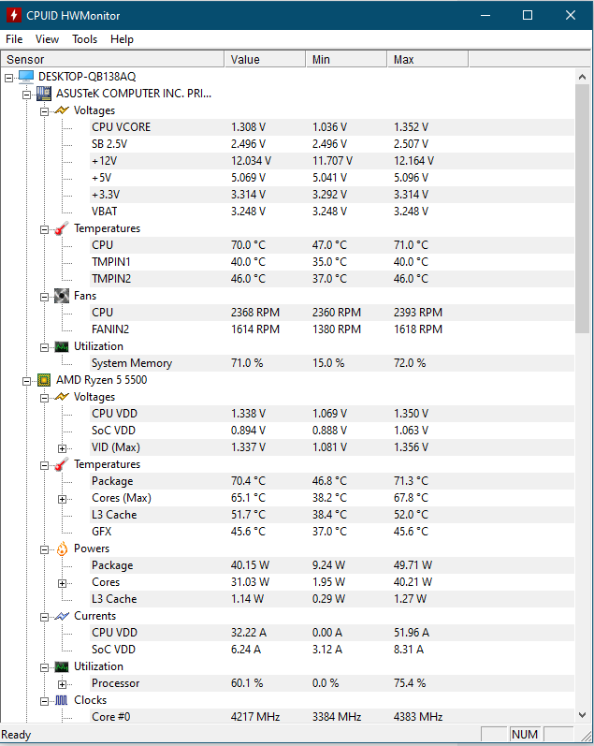The height and width of the screenshot is (746, 594).
Task: Click the HWMonitor lightning app icon in title bar
Action: coord(14,15)
